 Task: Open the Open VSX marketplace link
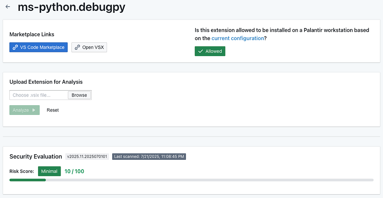[89, 47]
